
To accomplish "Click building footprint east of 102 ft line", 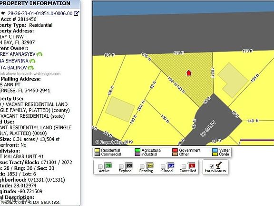I will point(233,80).
